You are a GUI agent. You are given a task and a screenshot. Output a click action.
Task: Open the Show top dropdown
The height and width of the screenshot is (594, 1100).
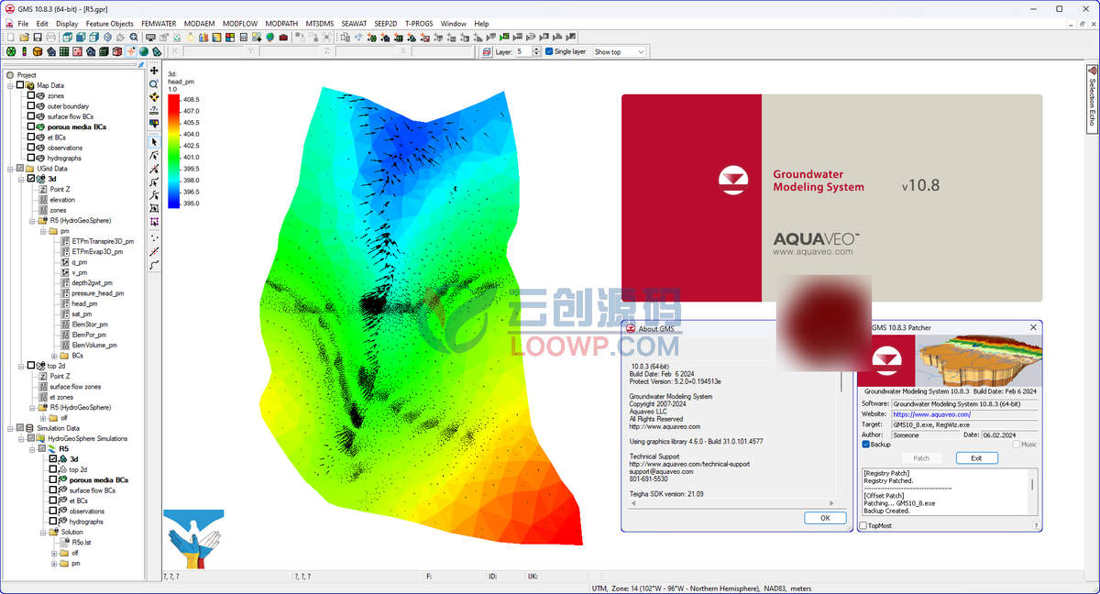click(x=620, y=51)
